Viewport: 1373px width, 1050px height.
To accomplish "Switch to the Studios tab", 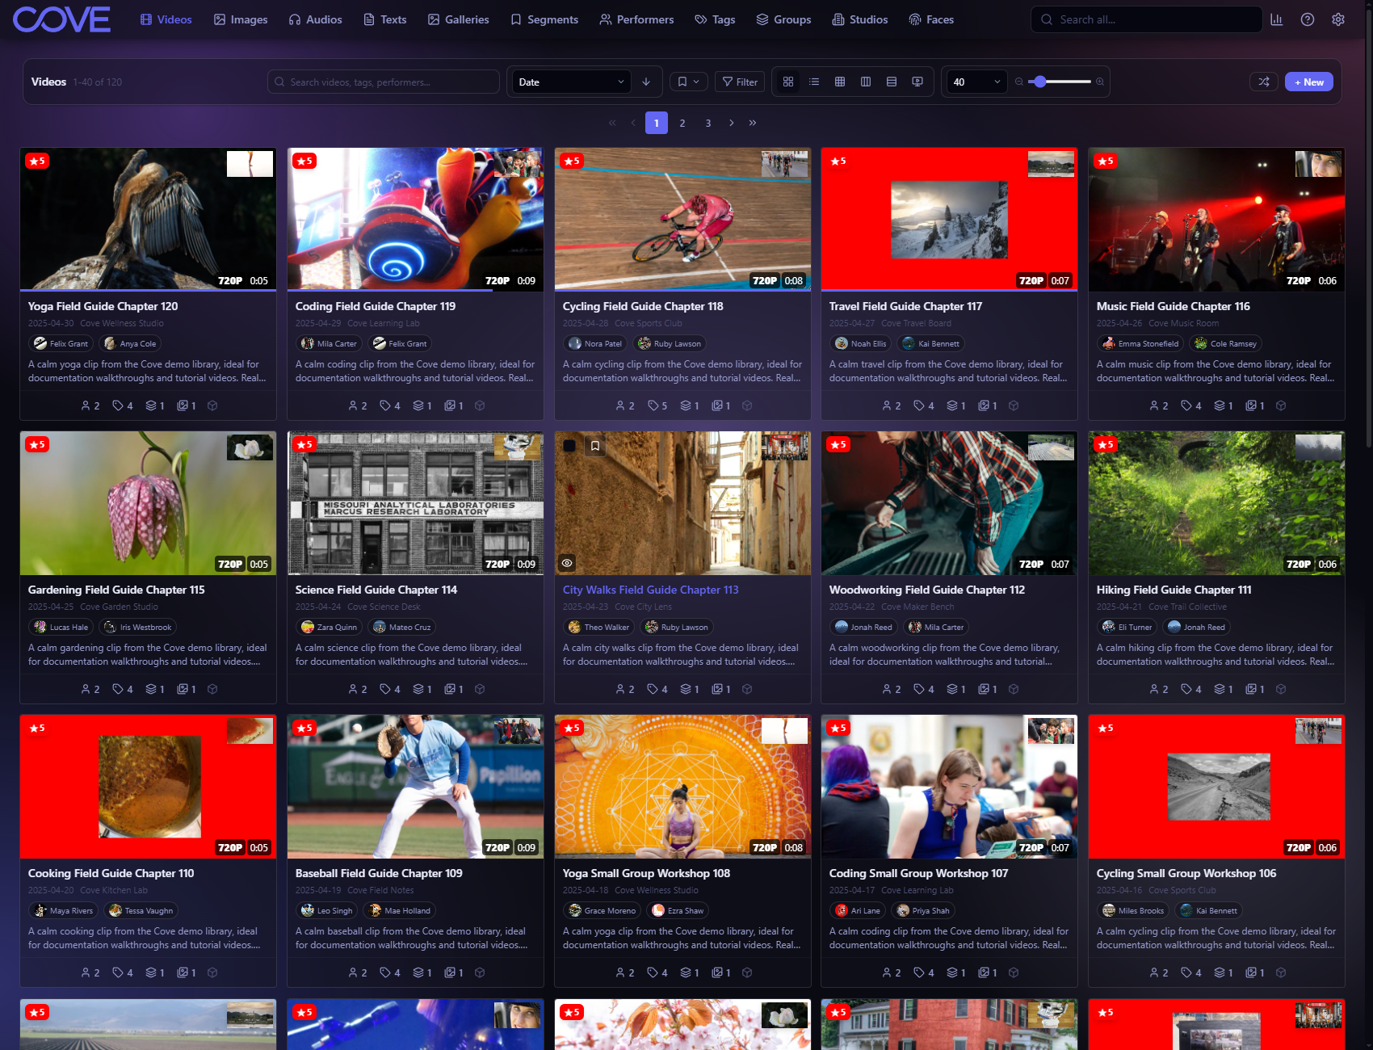I will point(860,19).
